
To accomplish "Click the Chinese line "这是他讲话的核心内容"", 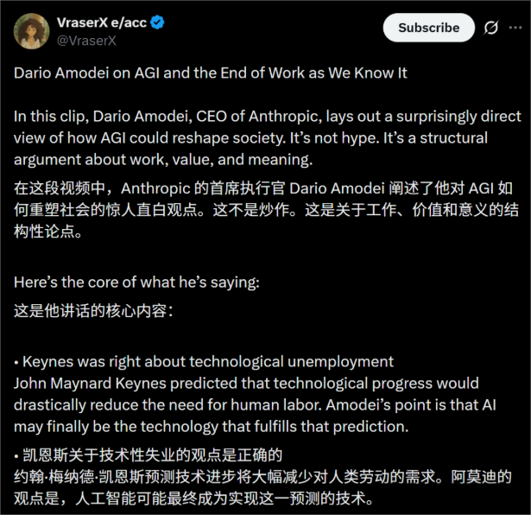I will pyautogui.click(x=93, y=311).
